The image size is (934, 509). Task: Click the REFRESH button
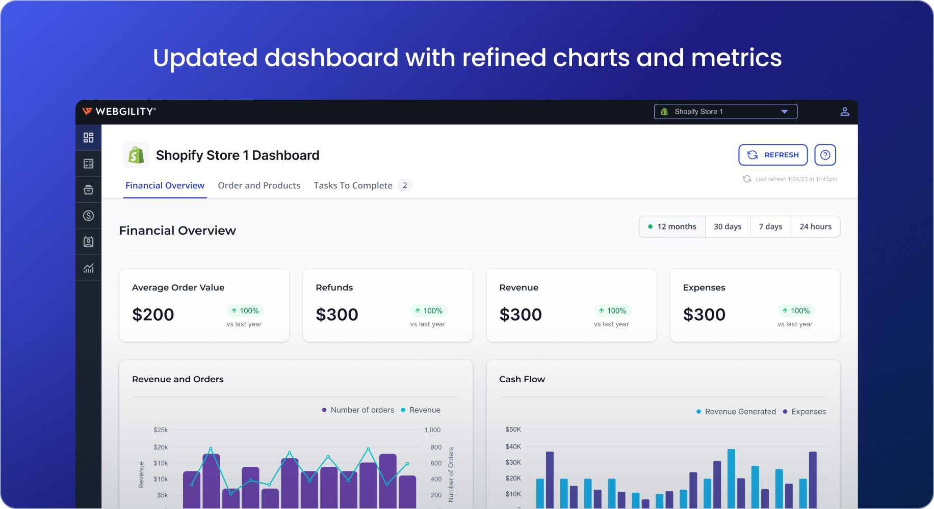(x=772, y=155)
